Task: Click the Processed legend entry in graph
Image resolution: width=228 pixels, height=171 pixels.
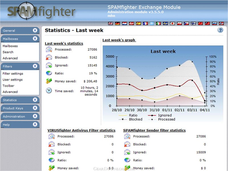Action: (162, 119)
